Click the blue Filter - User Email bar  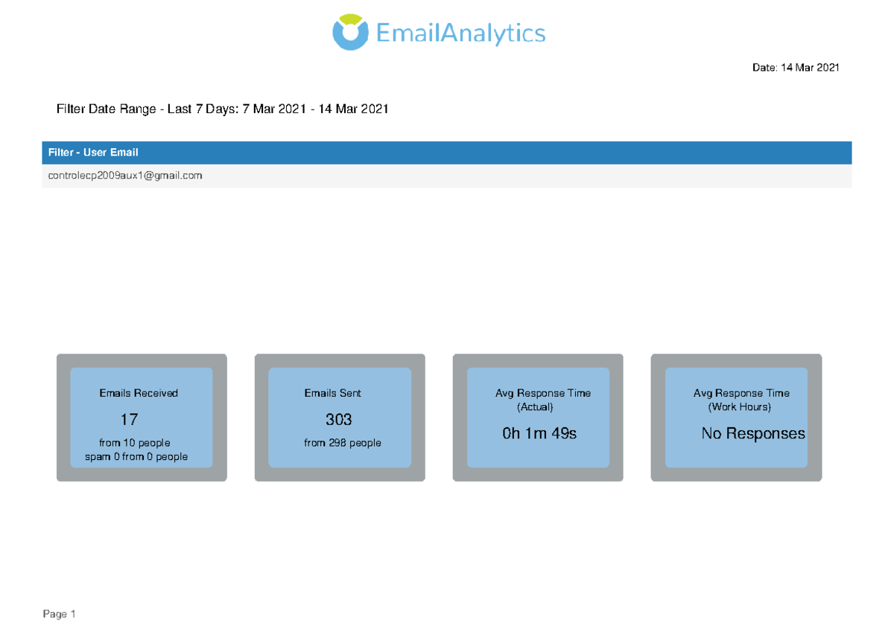click(447, 153)
